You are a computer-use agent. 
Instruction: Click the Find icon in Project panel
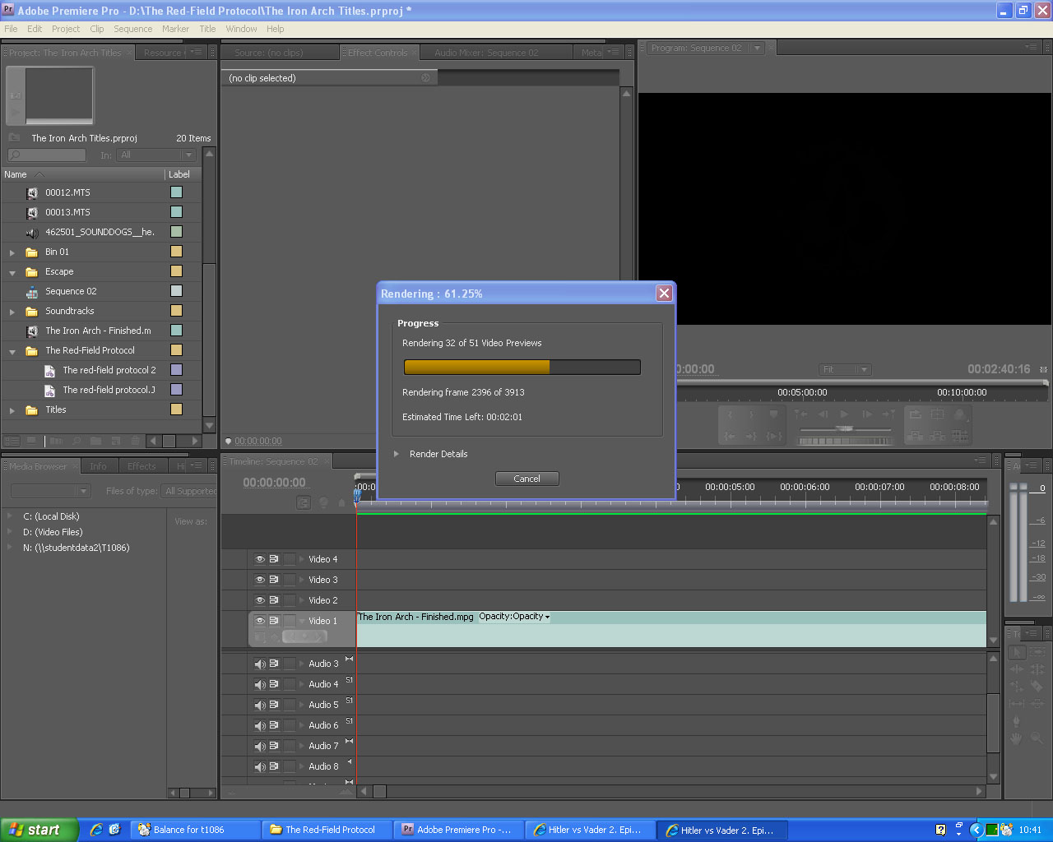click(x=77, y=442)
